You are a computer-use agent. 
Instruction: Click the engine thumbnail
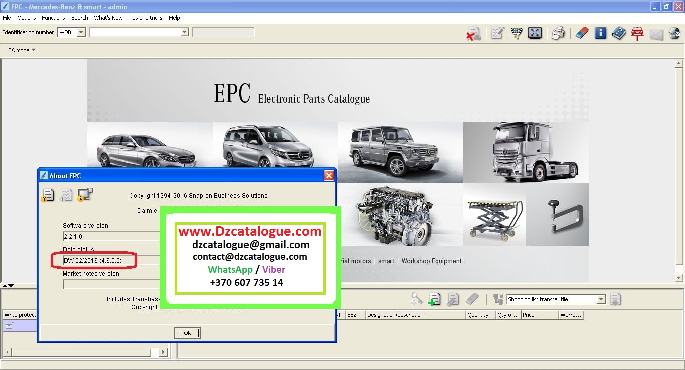coord(401,215)
